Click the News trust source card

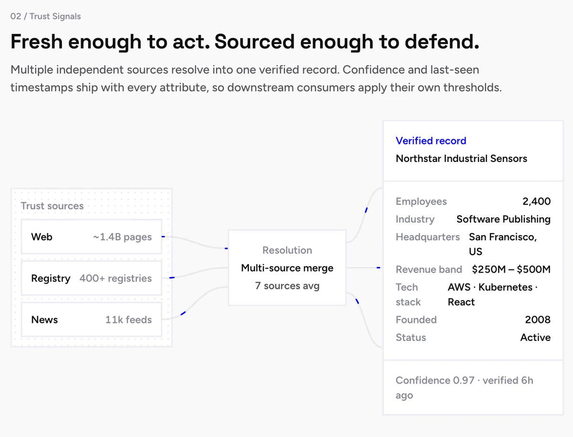(x=91, y=320)
